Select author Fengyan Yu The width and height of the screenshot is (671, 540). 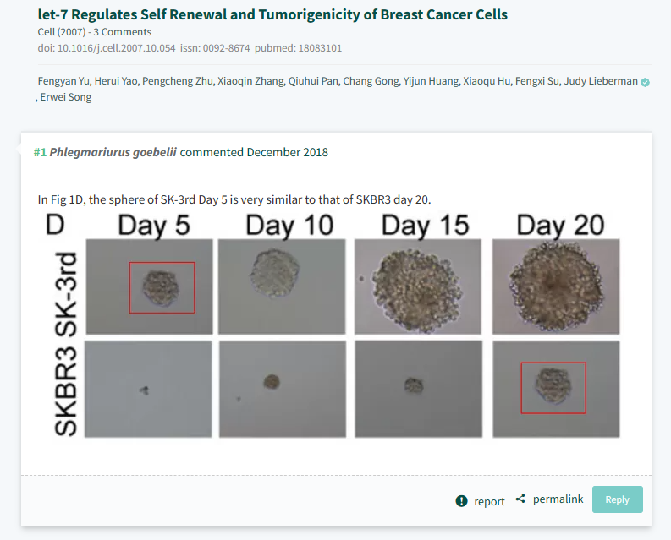[63, 81]
